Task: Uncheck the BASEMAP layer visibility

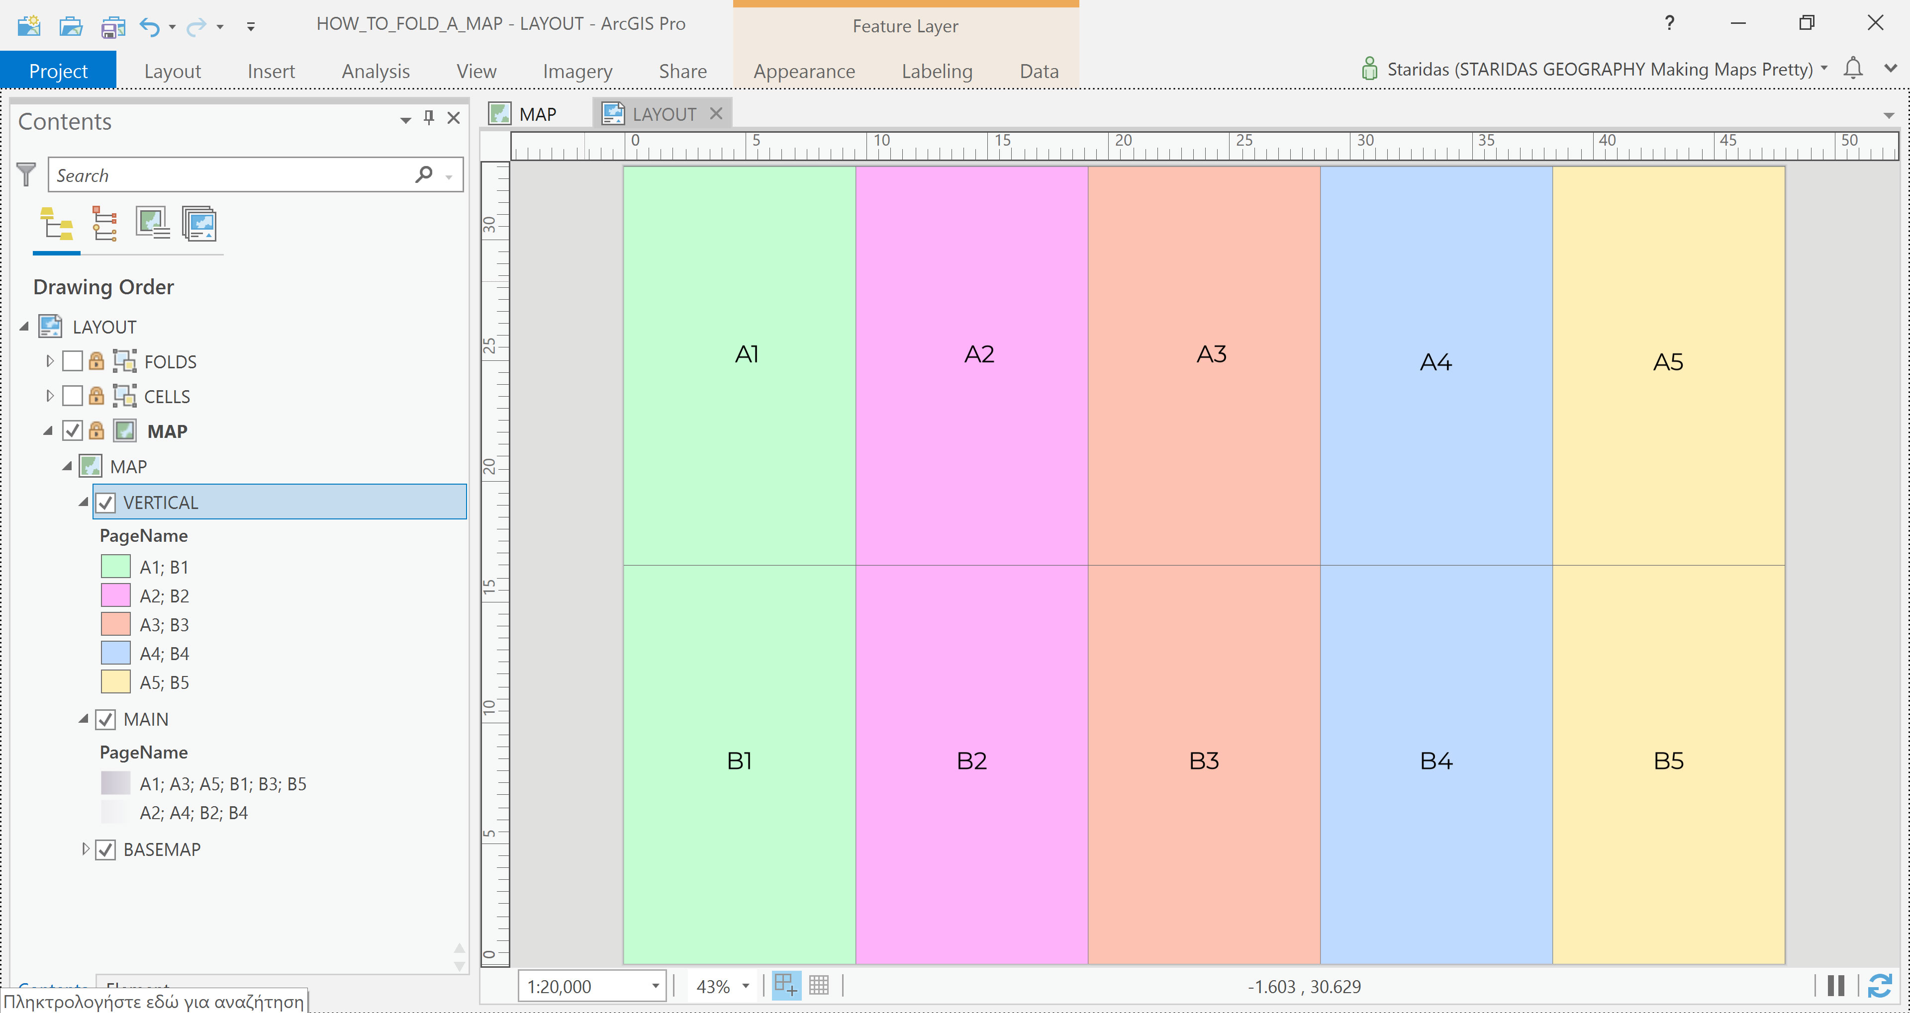Action: point(106,850)
